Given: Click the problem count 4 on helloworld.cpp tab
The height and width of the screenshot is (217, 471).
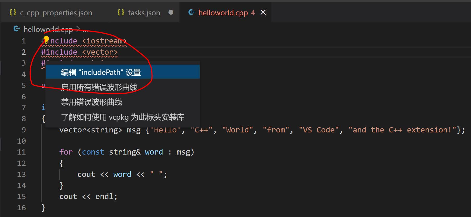Looking at the screenshot, I should point(253,13).
